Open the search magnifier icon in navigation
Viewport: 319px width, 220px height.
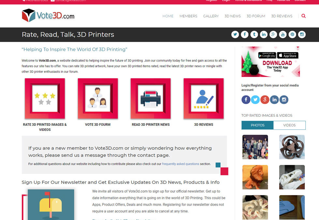pos(303,16)
